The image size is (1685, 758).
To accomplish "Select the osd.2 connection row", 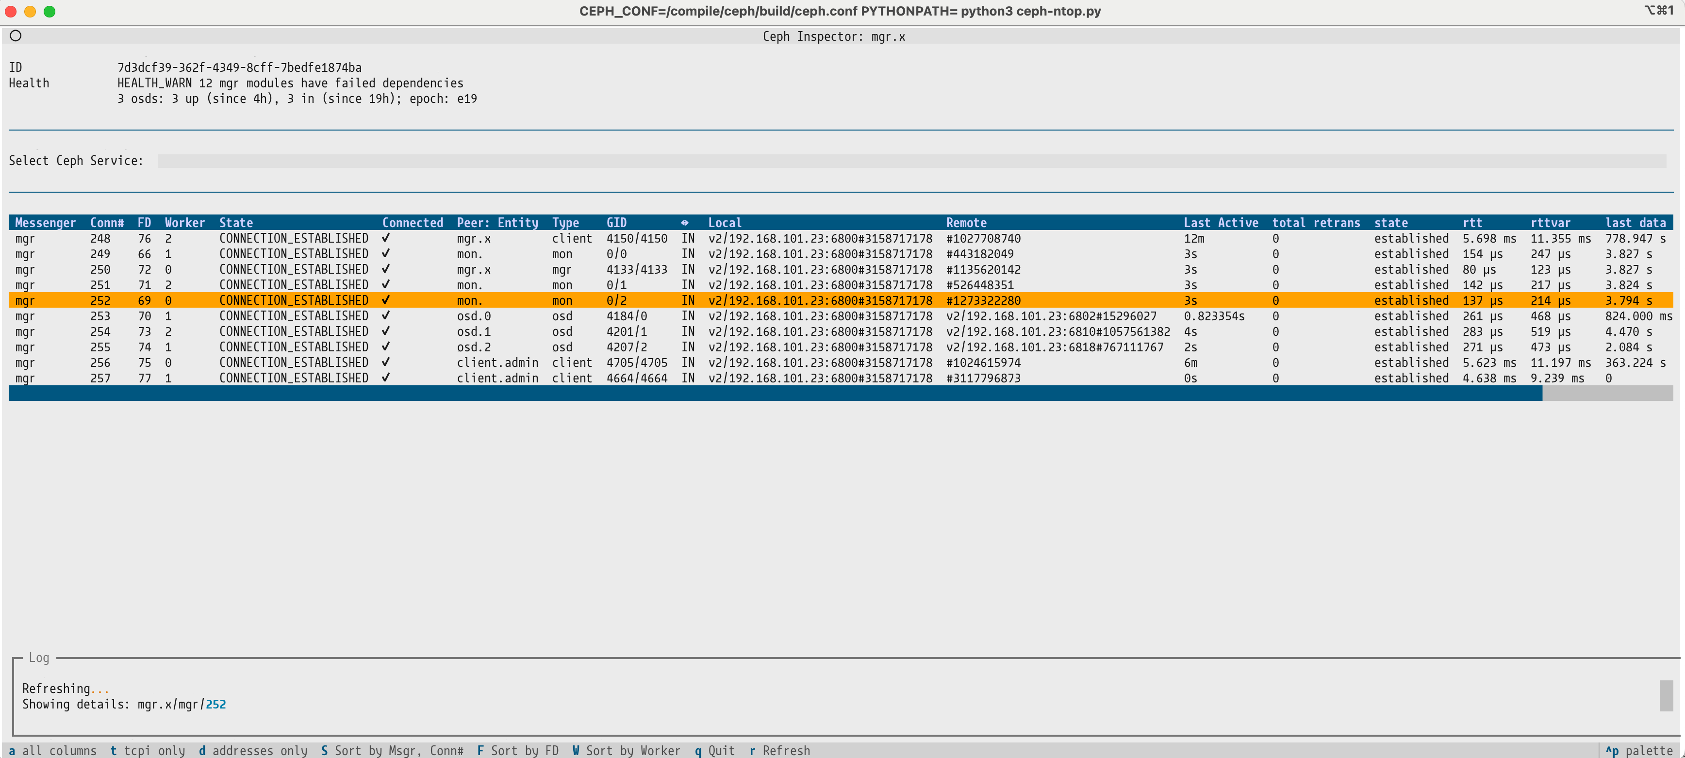I will [841, 347].
